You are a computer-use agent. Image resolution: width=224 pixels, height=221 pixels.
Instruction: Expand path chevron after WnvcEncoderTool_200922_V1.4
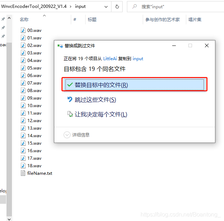click(x=70, y=6)
